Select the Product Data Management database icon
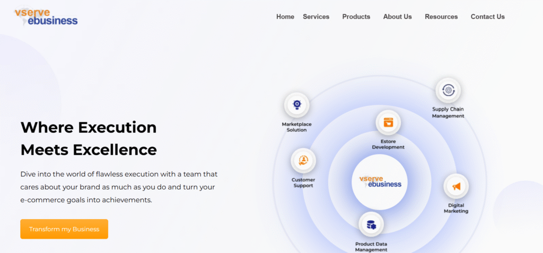543x253 pixels. 371,224
